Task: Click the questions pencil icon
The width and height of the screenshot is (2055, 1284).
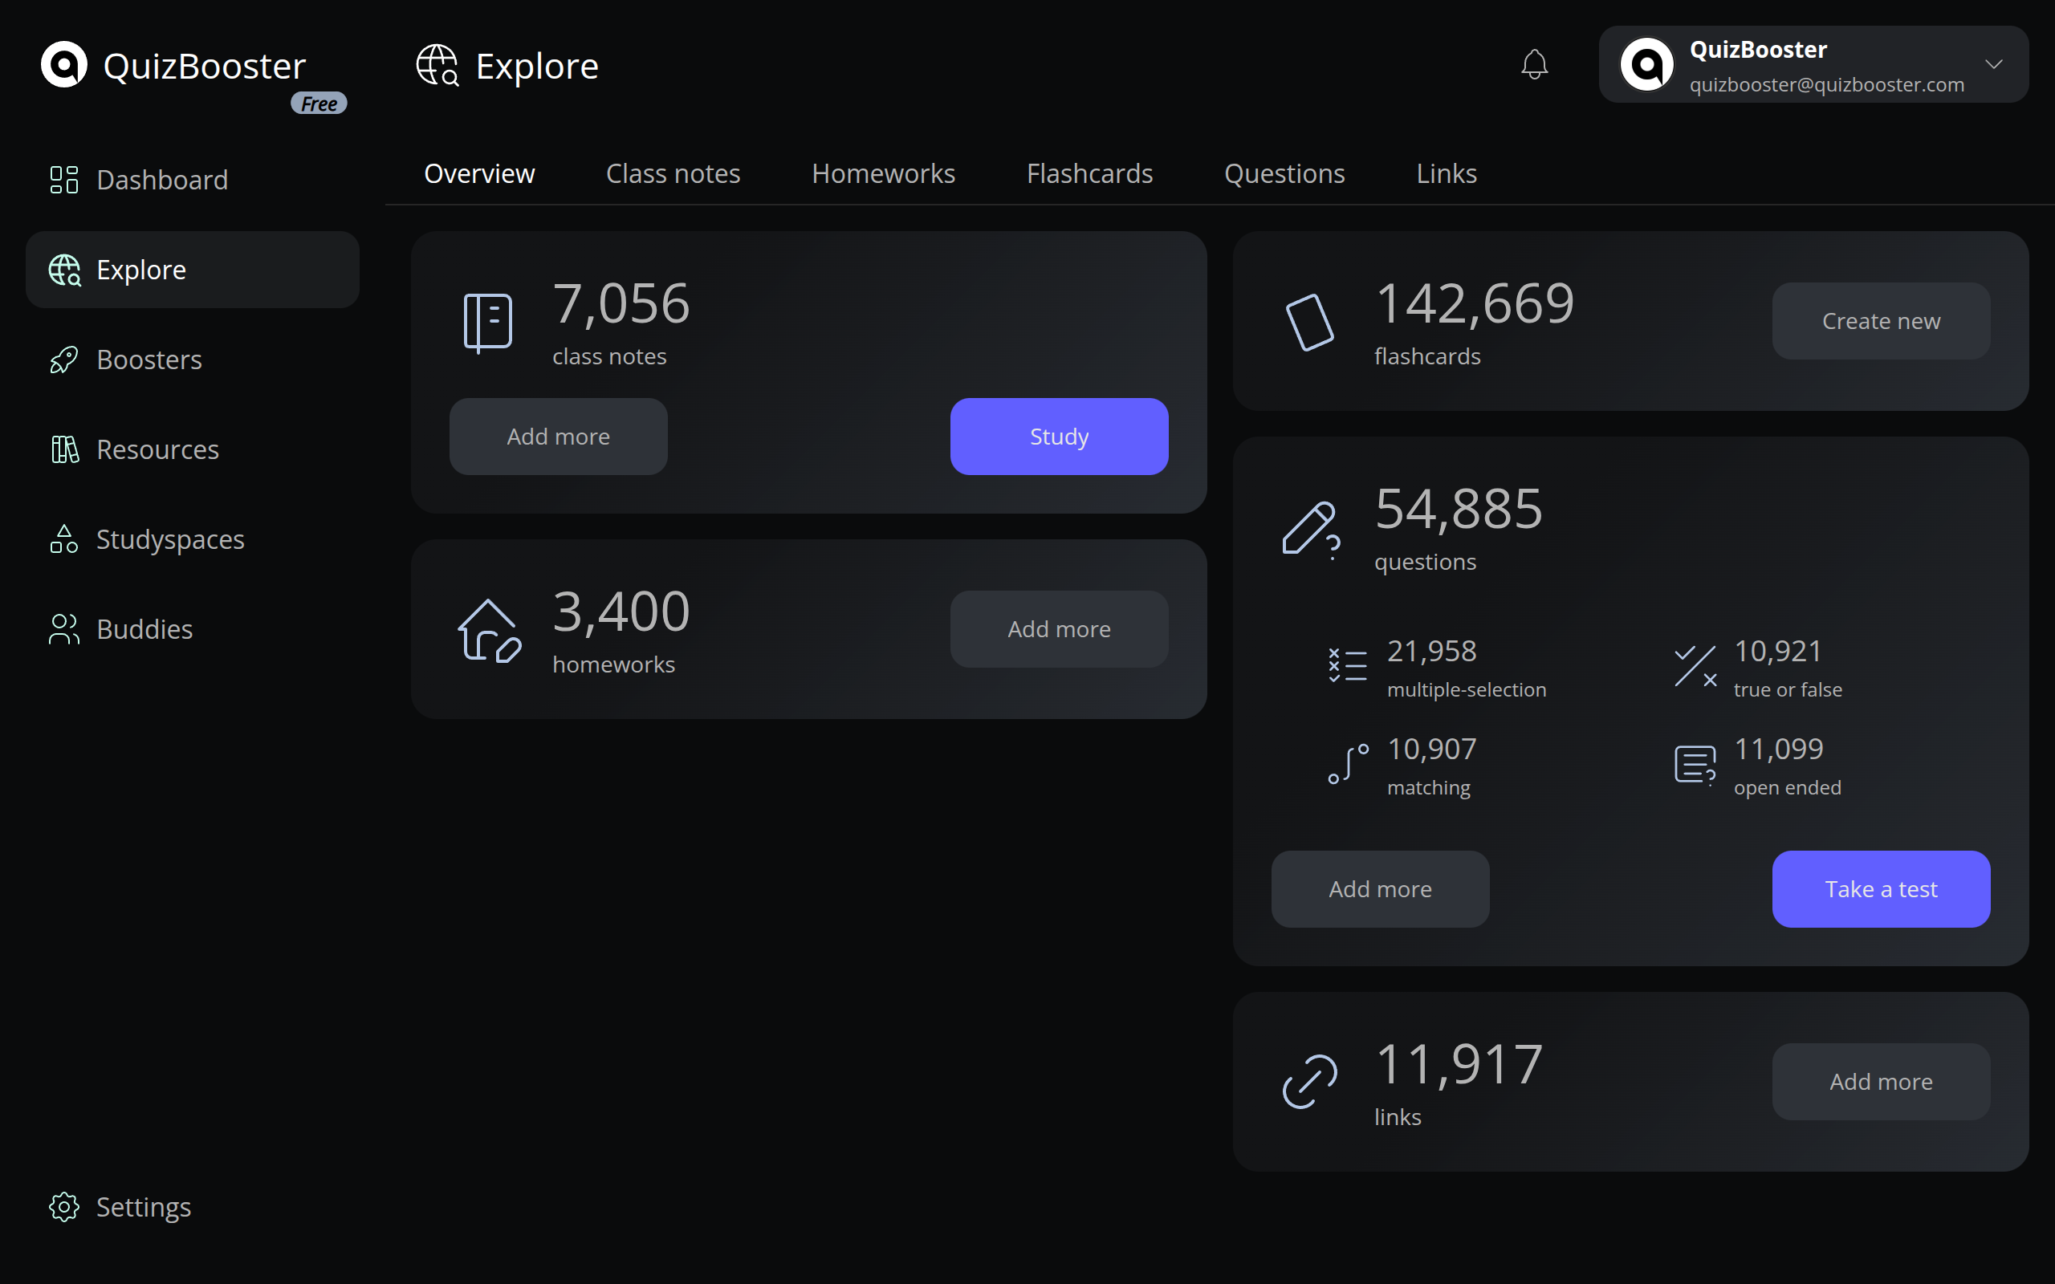Action: pyautogui.click(x=1311, y=529)
